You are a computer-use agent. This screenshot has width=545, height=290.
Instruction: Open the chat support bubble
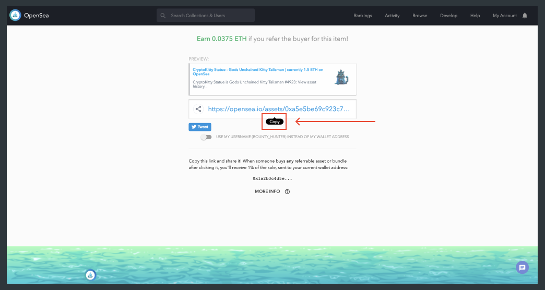522,268
